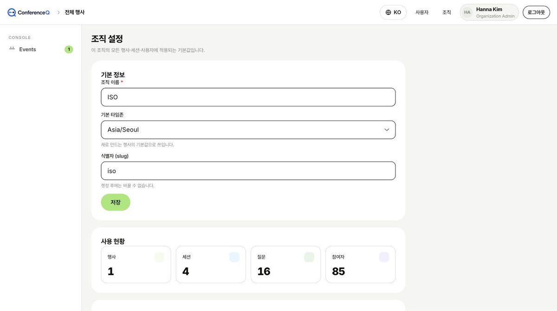Click the breadcrumb chevron separator
The image size is (557, 311).
[58, 13]
